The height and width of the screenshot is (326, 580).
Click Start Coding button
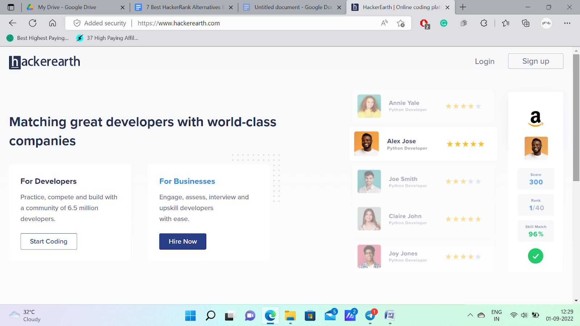(x=49, y=241)
